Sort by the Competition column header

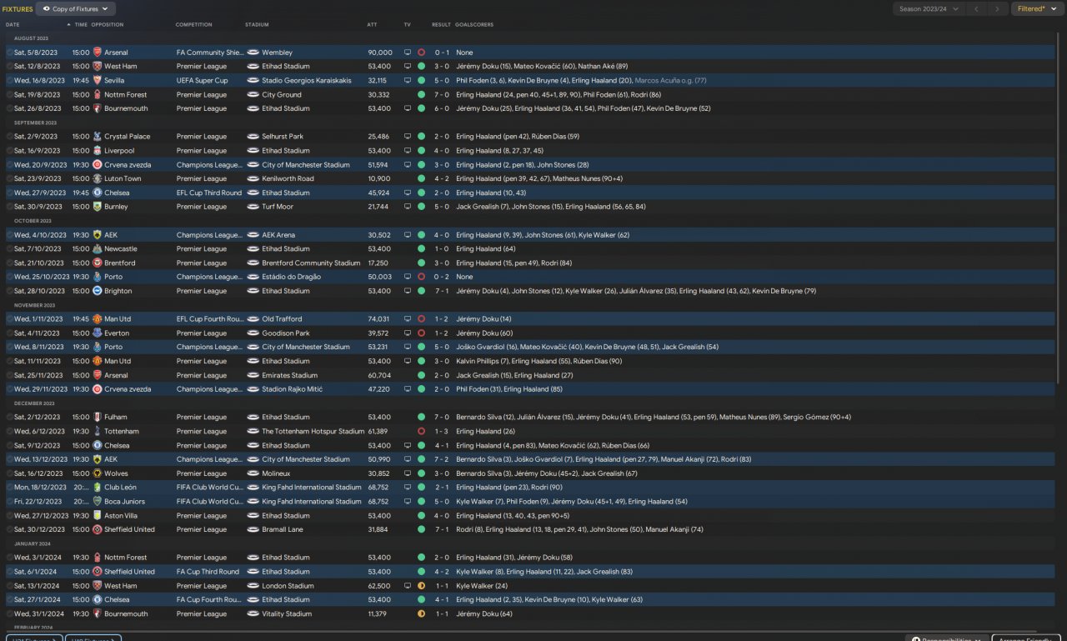pos(194,25)
